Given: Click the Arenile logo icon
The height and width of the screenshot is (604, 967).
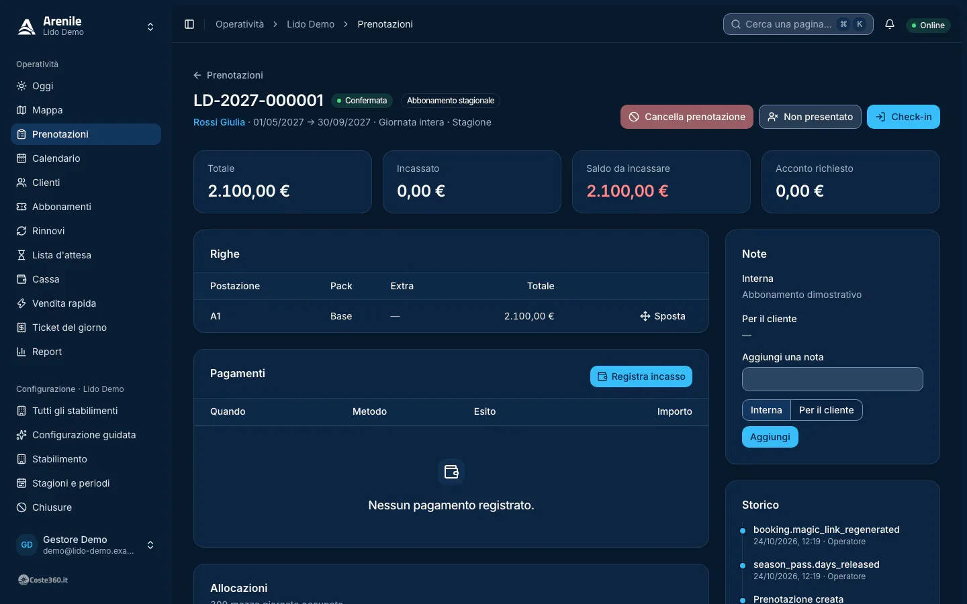Looking at the screenshot, I should [26, 26].
